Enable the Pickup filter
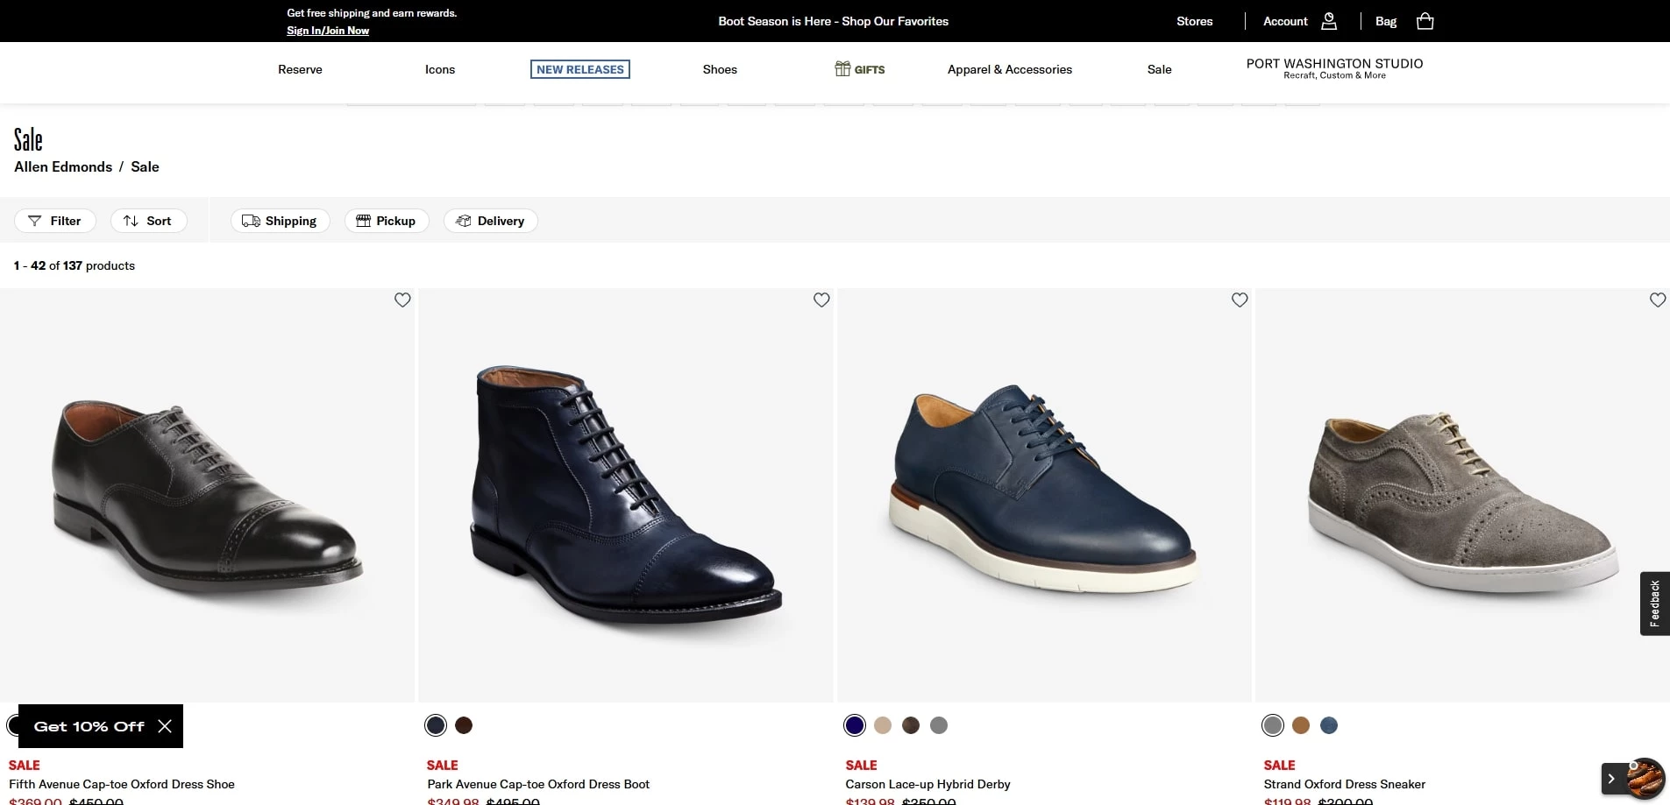The image size is (1670, 805). point(386,221)
